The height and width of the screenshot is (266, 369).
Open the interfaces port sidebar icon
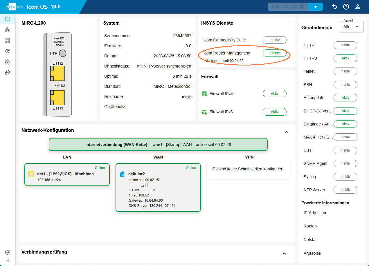8,41
